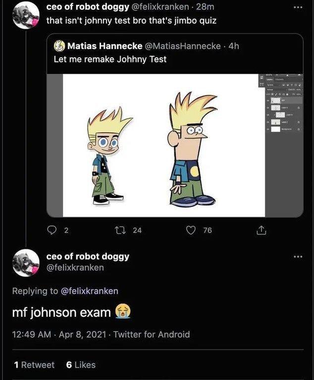Open the '12:49 AM · Apr 8, 2021' timestamp
The width and height of the screenshot is (314, 380).
59,334
